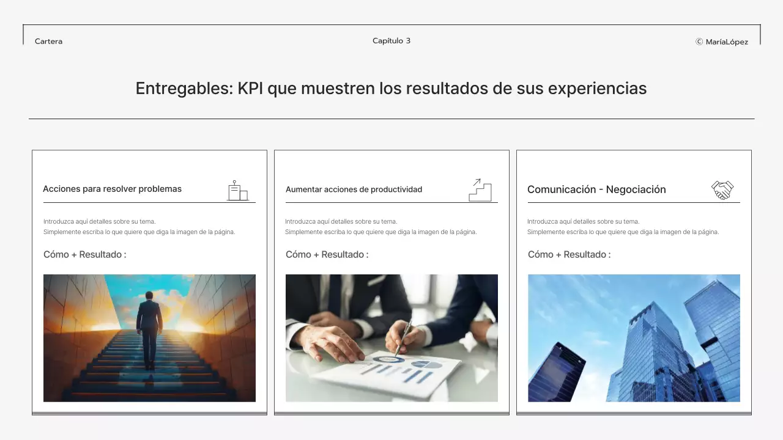Select the flag-topped building icon
Viewport: 783px width, 440px height.
click(239, 190)
